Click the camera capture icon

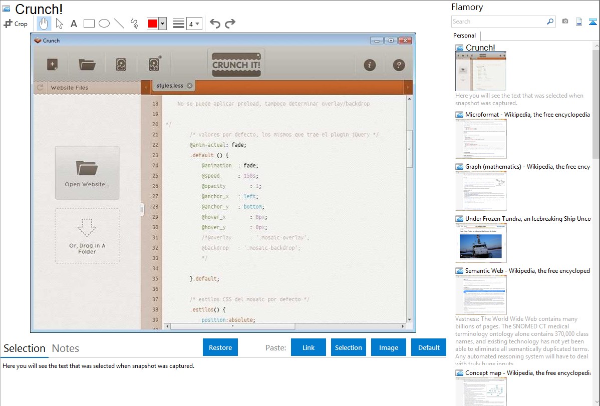(565, 22)
